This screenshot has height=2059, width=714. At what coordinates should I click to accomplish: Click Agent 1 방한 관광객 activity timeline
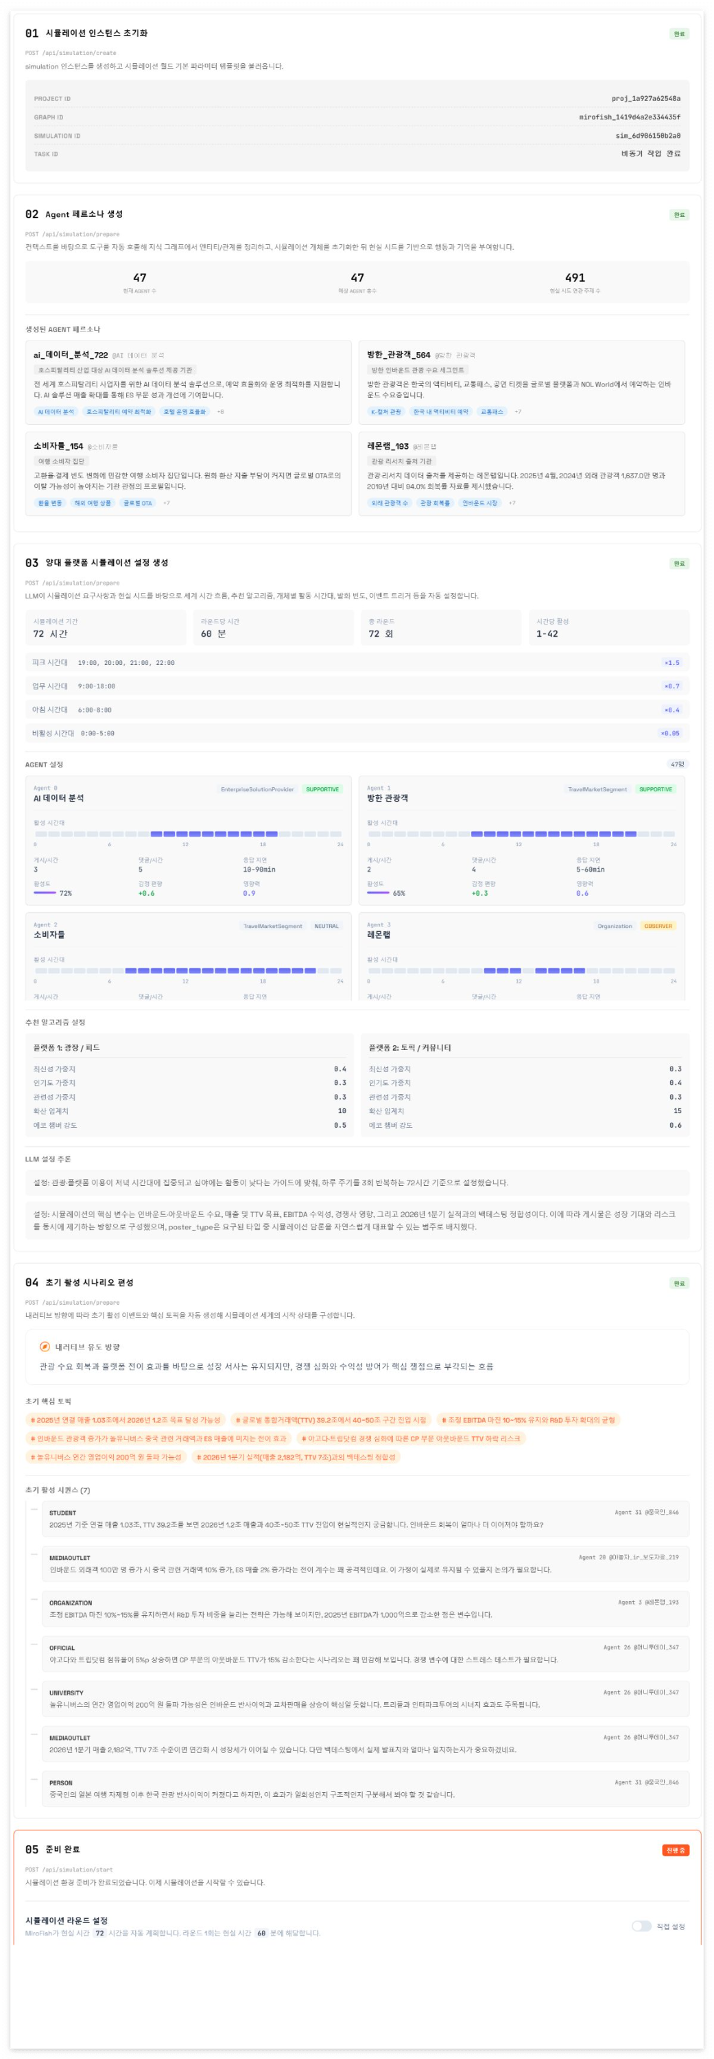pos(521,834)
